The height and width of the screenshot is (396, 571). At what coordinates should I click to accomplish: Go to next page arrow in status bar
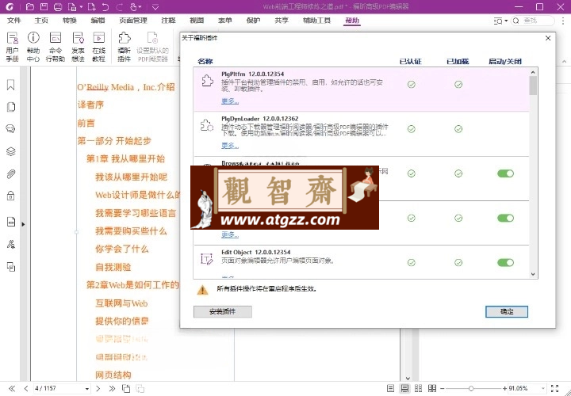pos(98,388)
